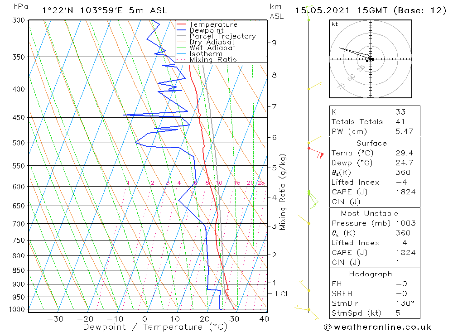Viewport: 453px width, 332px height.
Task: Click the PW (cm) value 5.47
Action: point(405,131)
